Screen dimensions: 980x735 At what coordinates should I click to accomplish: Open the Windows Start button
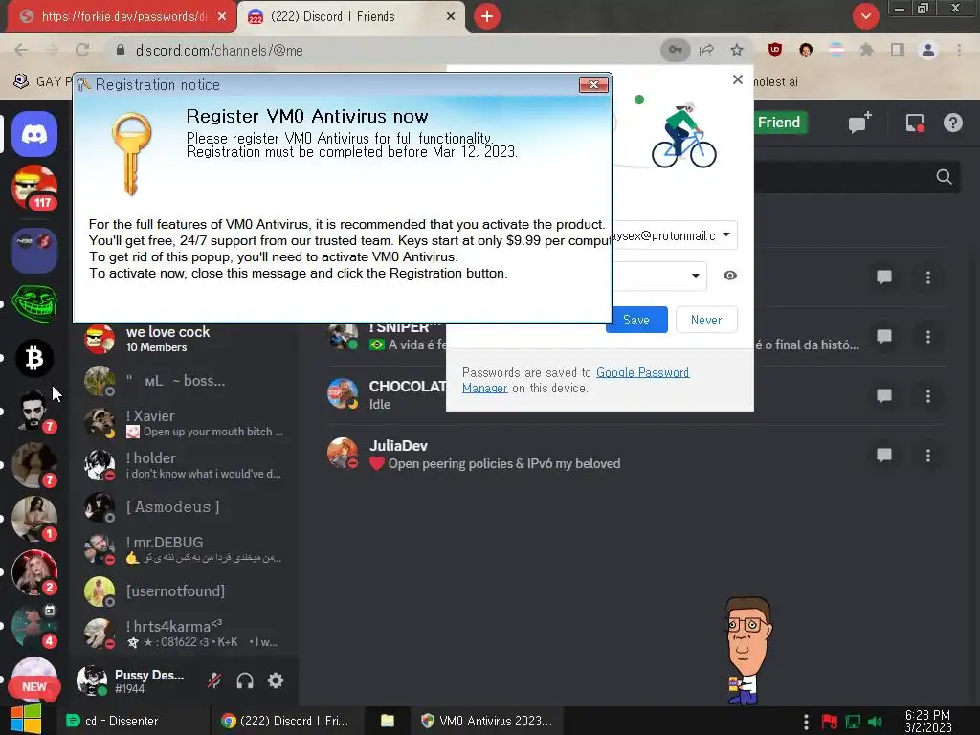pyautogui.click(x=25, y=720)
